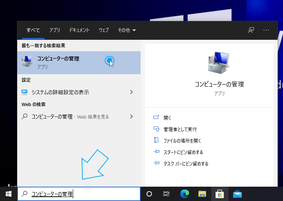Open the コンピューターの管理 best match result
The height and width of the screenshot is (201, 283).
click(79, 63)
